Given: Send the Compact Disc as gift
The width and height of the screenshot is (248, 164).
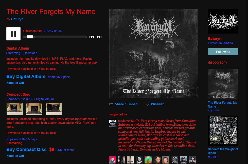Looking at the screenshot, I should (x=15, y=156).
